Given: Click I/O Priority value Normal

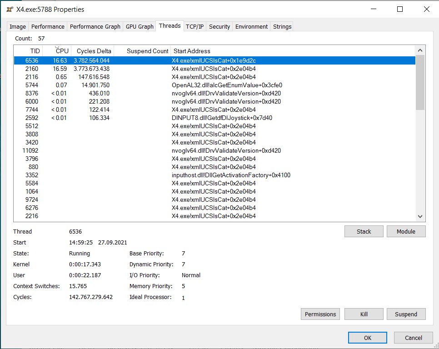Looking at the screenshot, I should (191, 275).
